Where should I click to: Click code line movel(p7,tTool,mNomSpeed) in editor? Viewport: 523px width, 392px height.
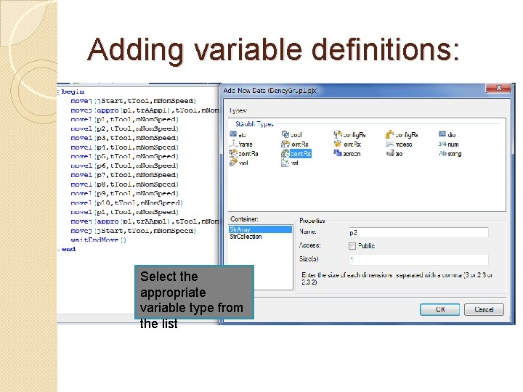tap(125, 175)
